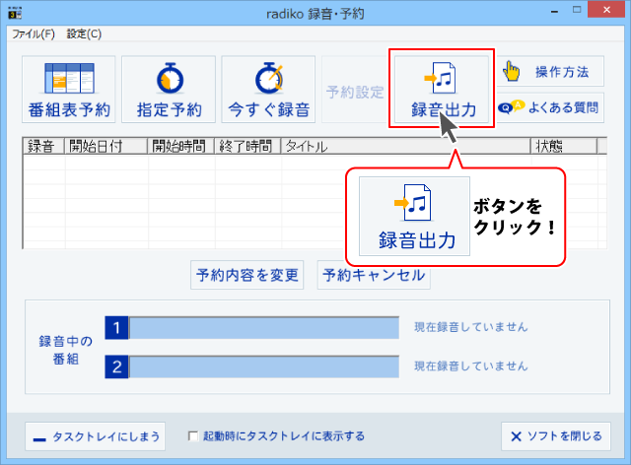The image size is (631, 465).
Task: Click slot 2 status text 現在録音していません
Action: (x=471, y=366)
